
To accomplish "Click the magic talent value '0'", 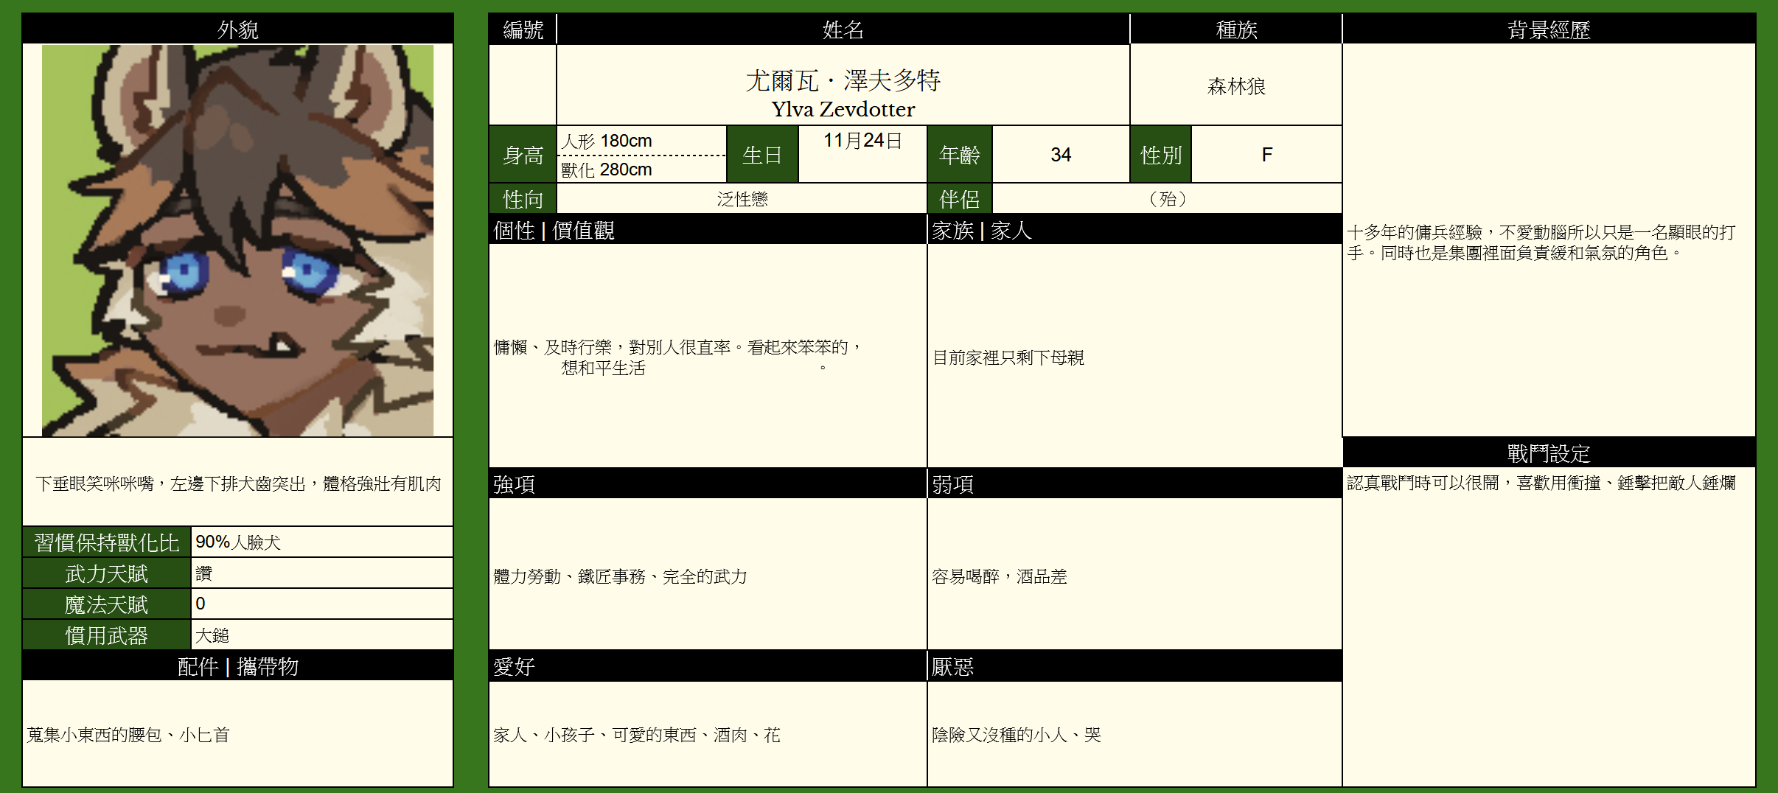I will [x=321, y=604].
